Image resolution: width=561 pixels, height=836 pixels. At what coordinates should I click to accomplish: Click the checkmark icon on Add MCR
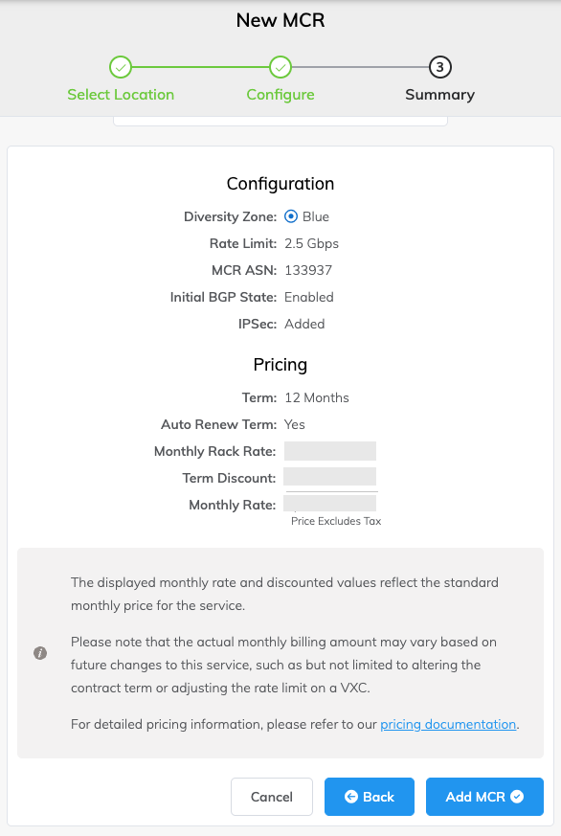coord(517,797)
